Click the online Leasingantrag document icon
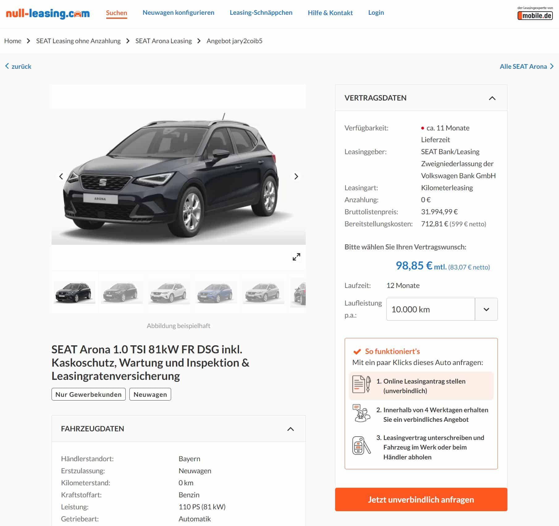This screenshot has width=559, height=526. pyautogui.click(x=361, y=384)
